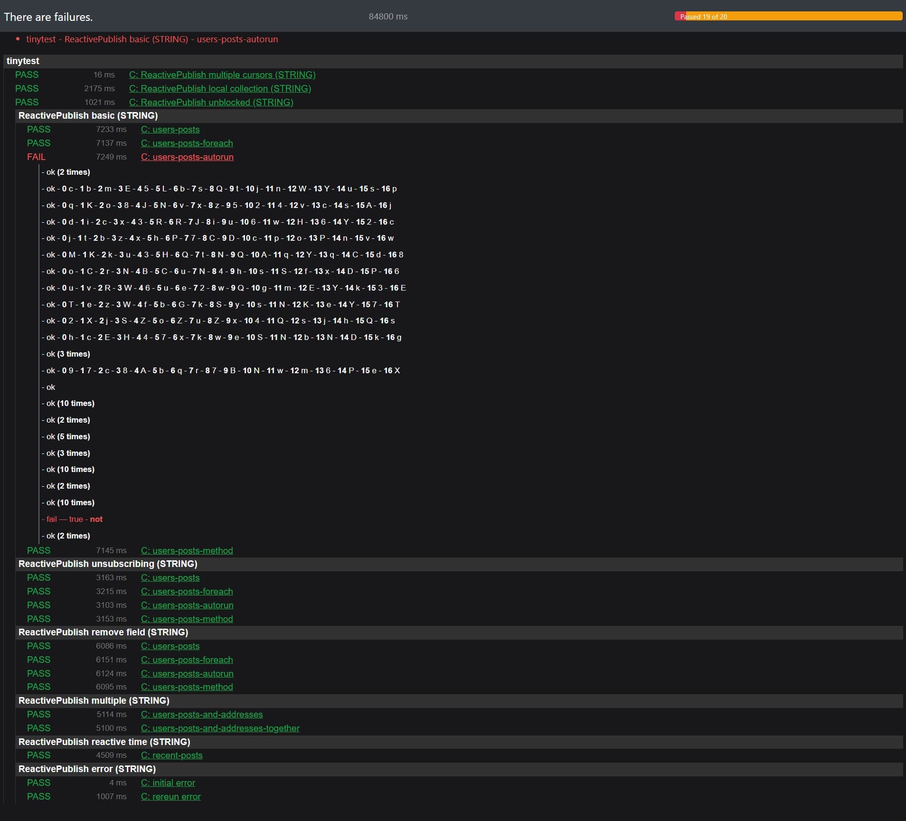The width and height of the screenshot is (906, 821).
Task: Open users-posts-and-addresses-together test link
Action: pyautogui.click(x=220, y=728)
